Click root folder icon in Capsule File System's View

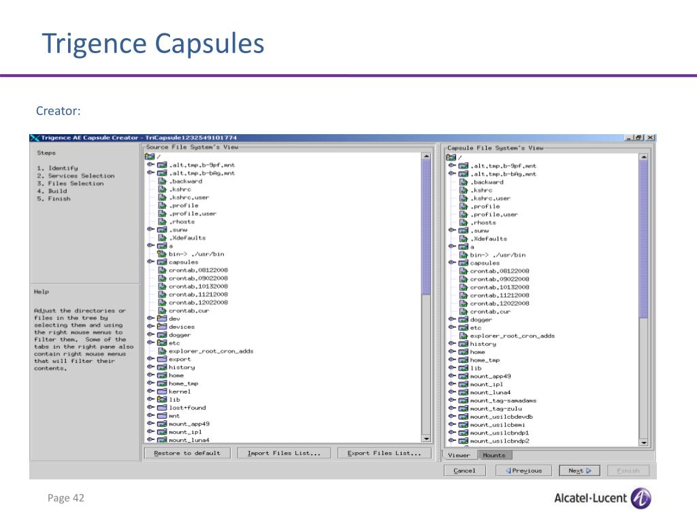click(451, 157)
